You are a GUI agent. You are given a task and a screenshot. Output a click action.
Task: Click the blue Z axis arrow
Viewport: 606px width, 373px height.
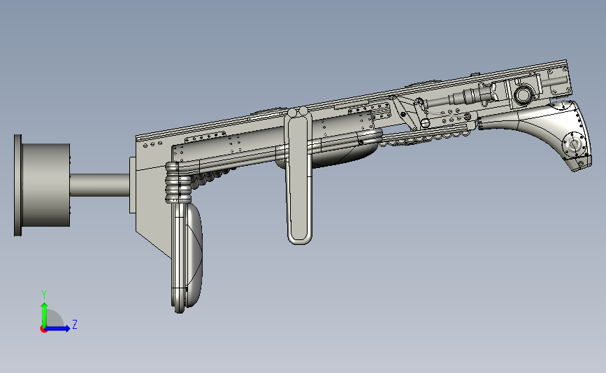tap(58, 329)
